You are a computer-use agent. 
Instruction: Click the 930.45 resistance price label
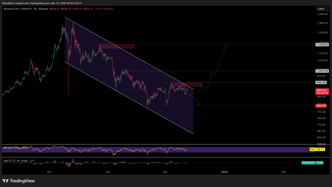pyautogui.click(x=322, y=82)
